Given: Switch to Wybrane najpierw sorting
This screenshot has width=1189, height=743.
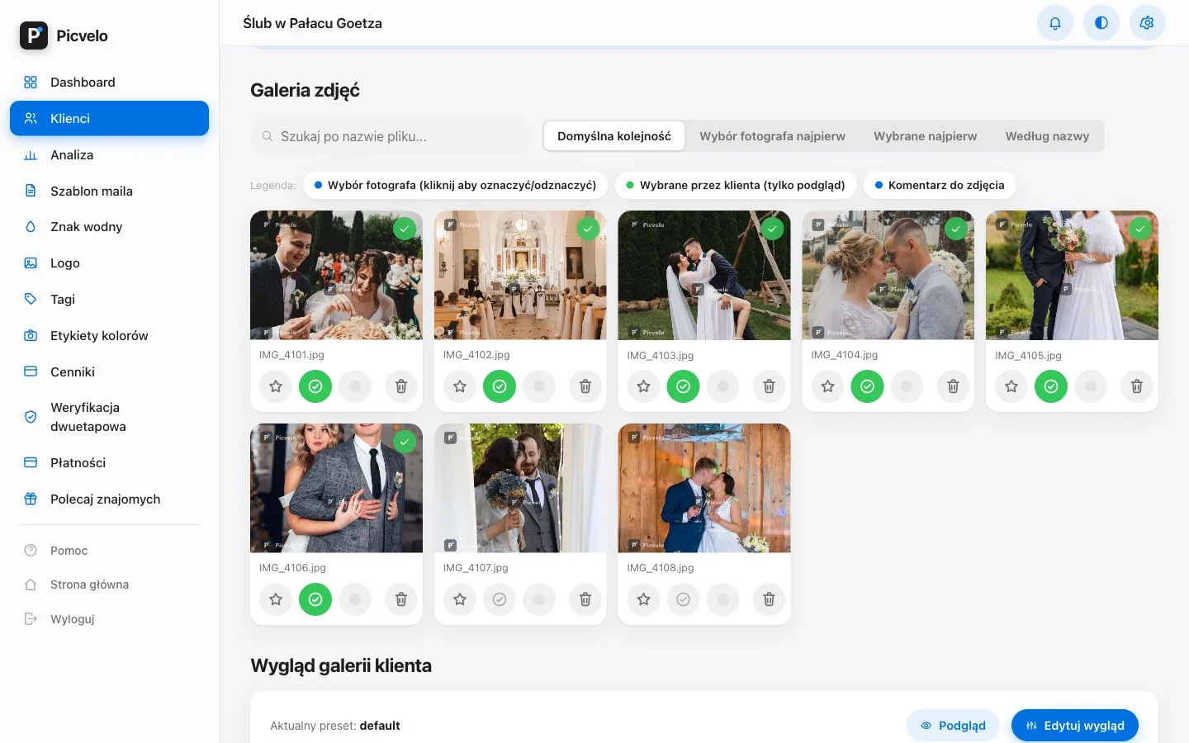Looking at the screenshot, I should tap(926, 136).
